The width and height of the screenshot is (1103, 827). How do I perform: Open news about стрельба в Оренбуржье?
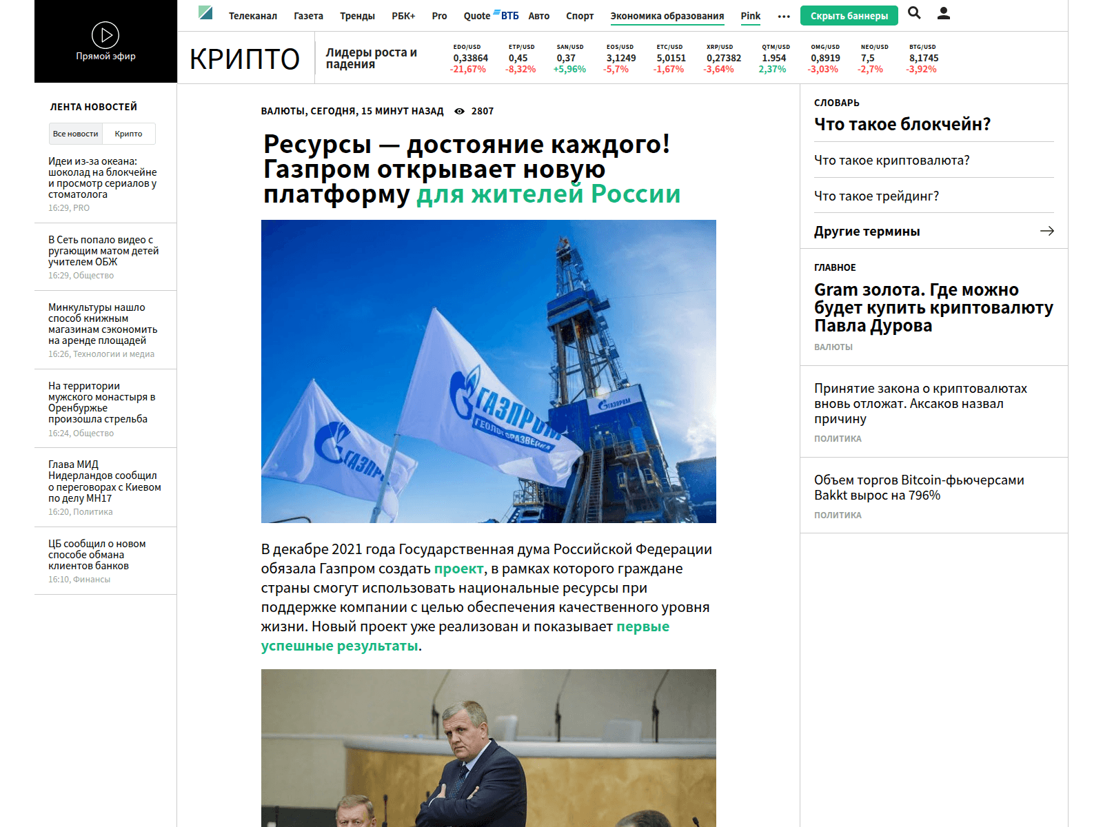[102, 402]
